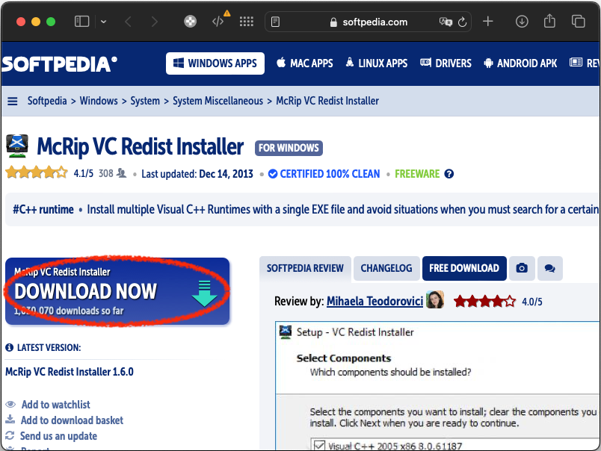
Task: Switch to the Changelog tab
Action: [386, 268]
